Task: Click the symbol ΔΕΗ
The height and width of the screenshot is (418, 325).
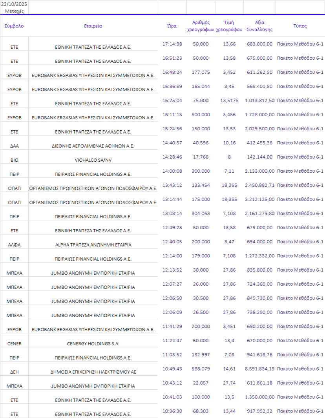Action: pos(15,372)
